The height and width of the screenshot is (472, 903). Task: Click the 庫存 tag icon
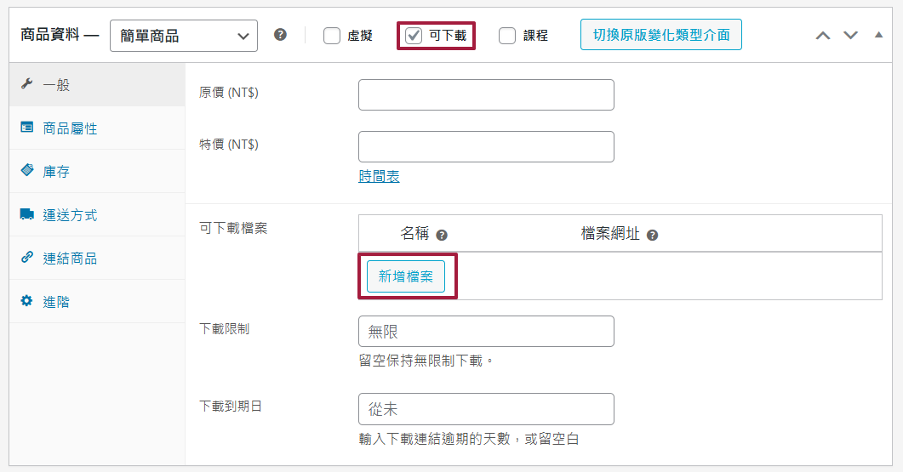click(26, 171)
